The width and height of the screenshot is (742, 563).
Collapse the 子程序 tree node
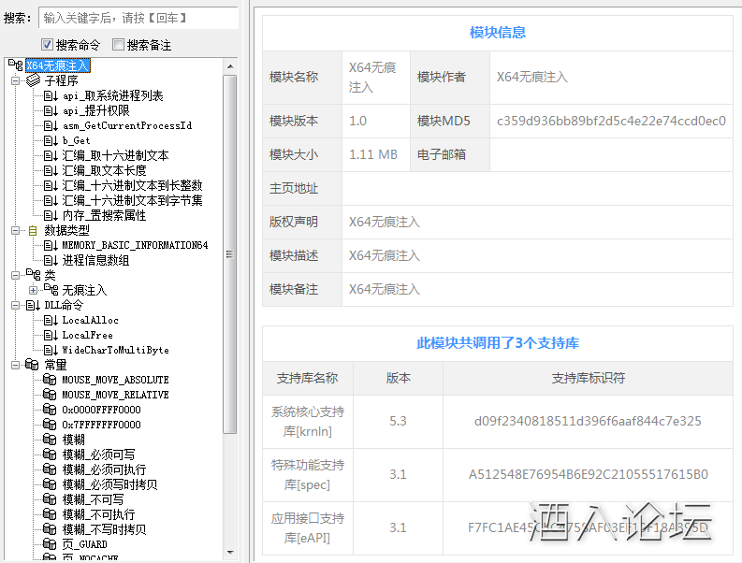coord(15,80)
